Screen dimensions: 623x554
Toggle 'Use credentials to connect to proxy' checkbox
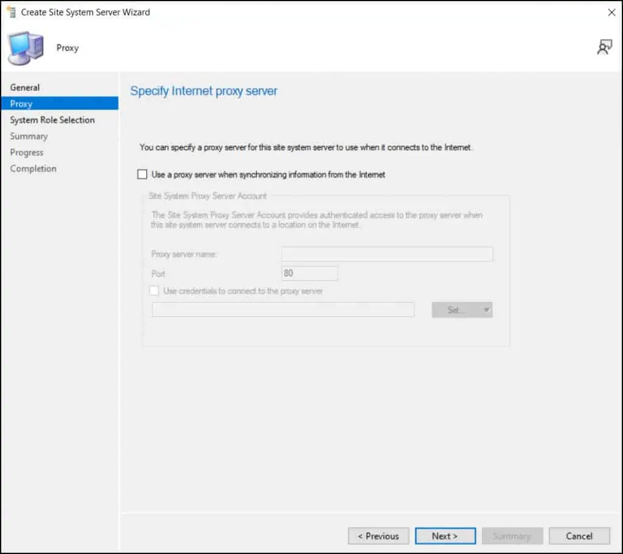155,291
